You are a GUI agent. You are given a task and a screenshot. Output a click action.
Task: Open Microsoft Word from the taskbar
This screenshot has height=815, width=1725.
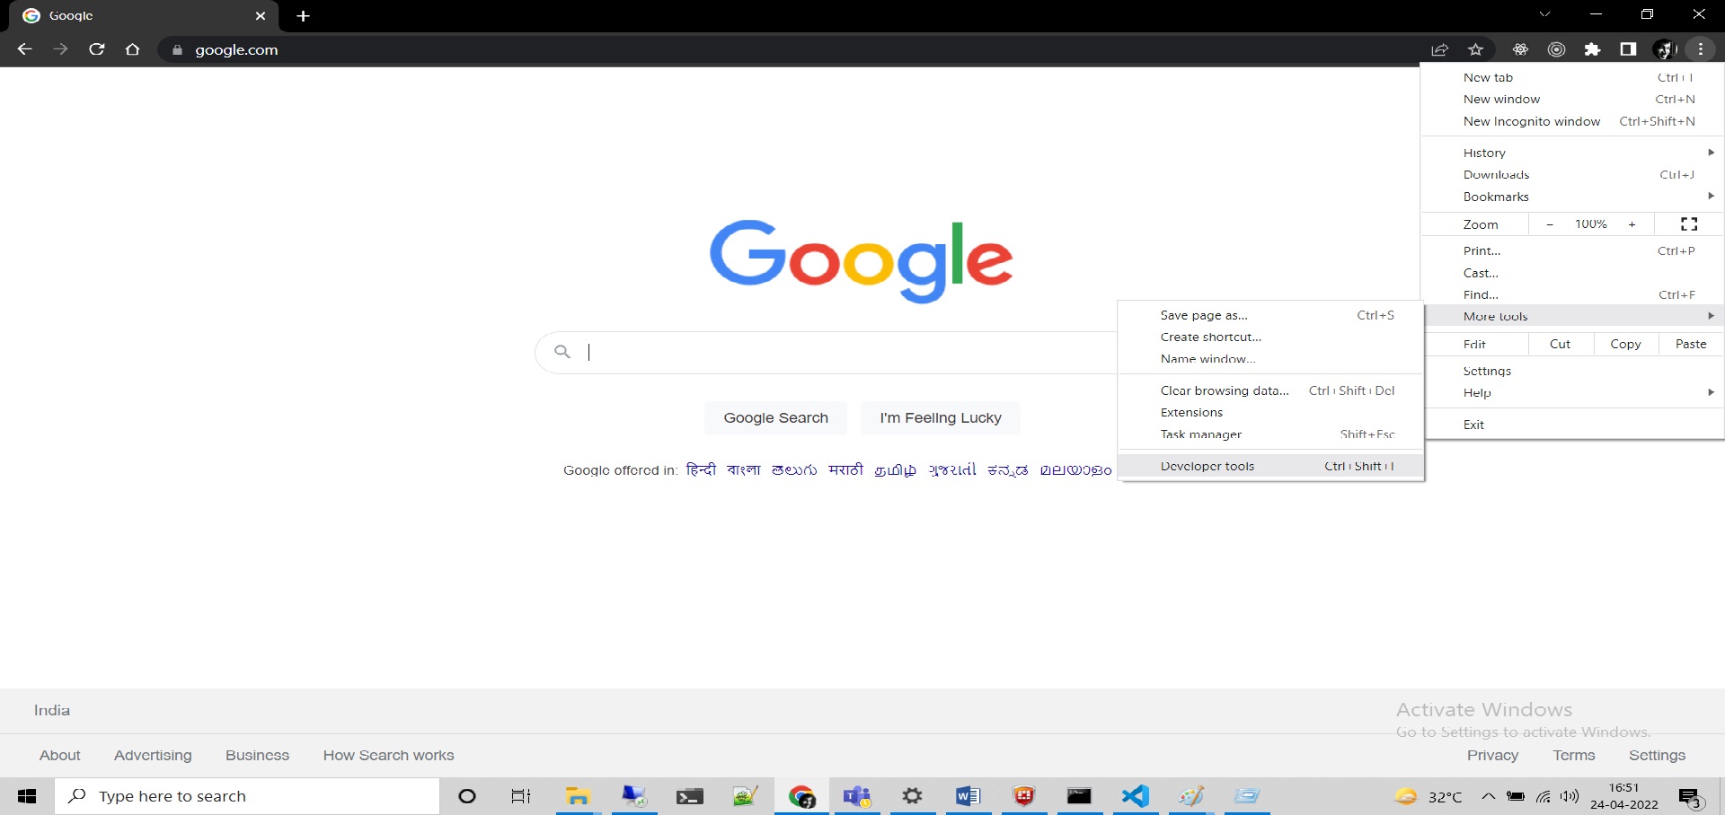tap(968, 796)
